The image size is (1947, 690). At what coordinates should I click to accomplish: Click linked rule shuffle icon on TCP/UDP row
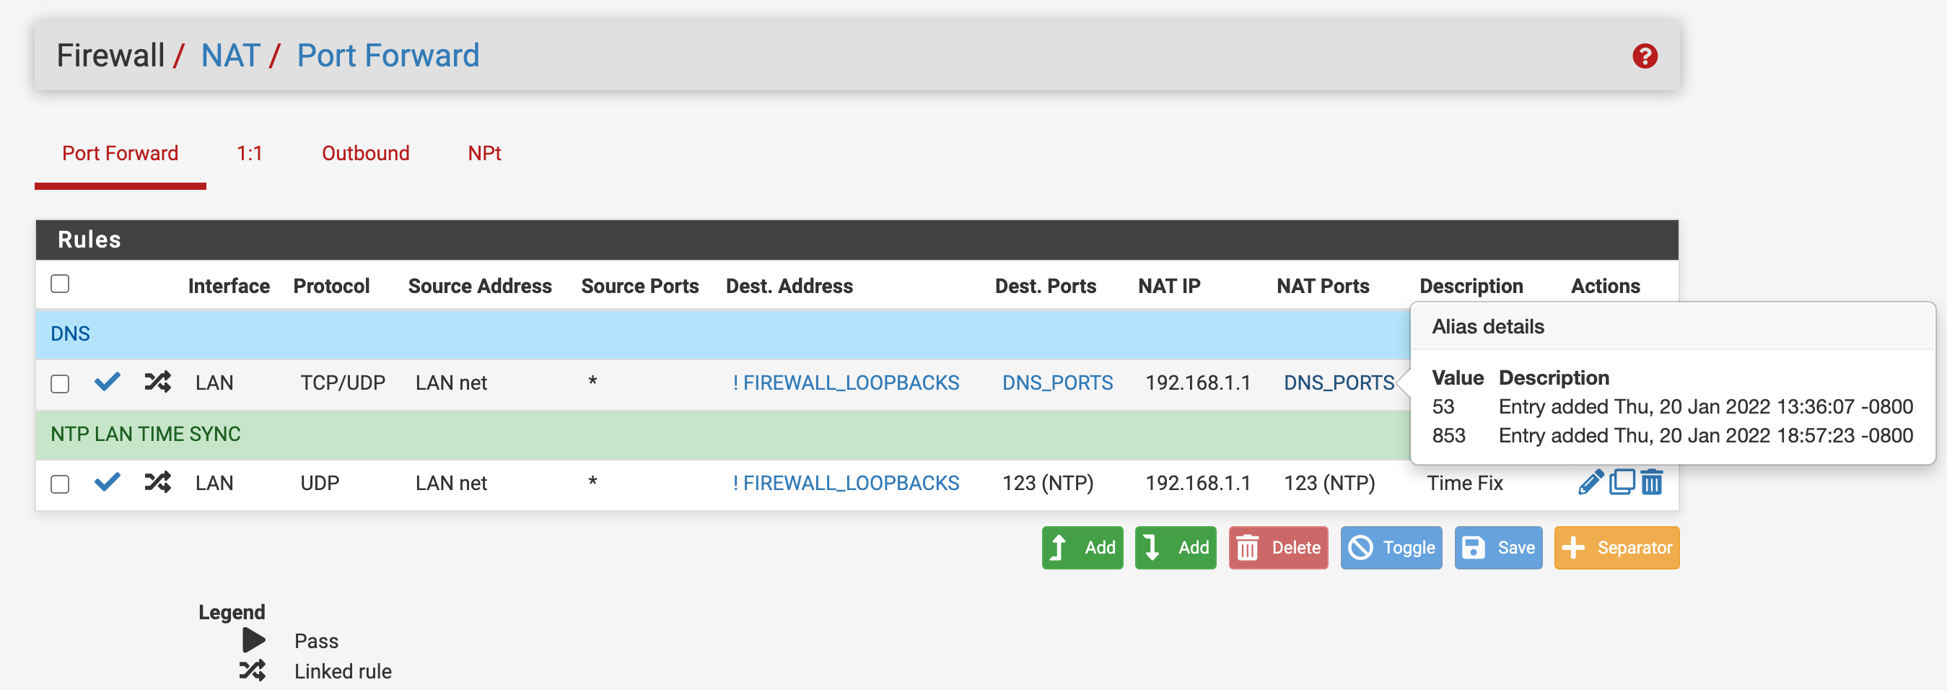[157, 382]
